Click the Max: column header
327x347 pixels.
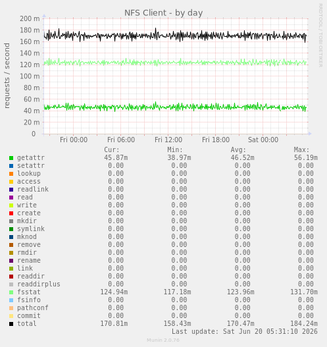[301, 150]
